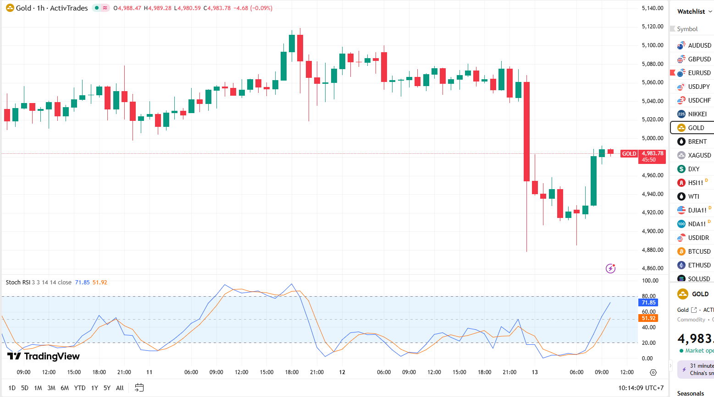Collapse the right sidebar panel arrow
This screenshot has height=397, width=714.
click(x=670, y=366)
